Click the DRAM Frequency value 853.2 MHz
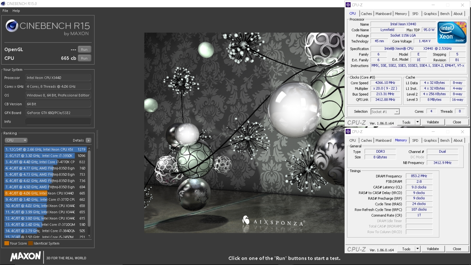 (x=419, y=176)
